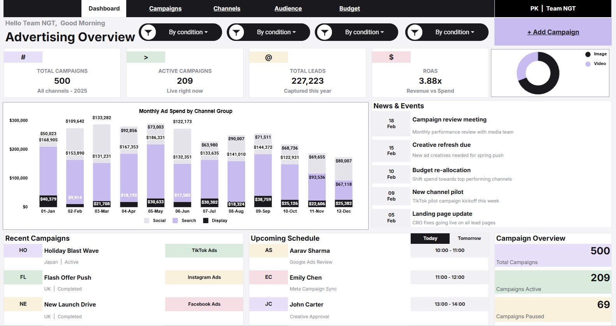Expand the second By condition dropdown
The height and width of the screenshot is (326, 616).
pyautogui.click(x=276, y=32)
